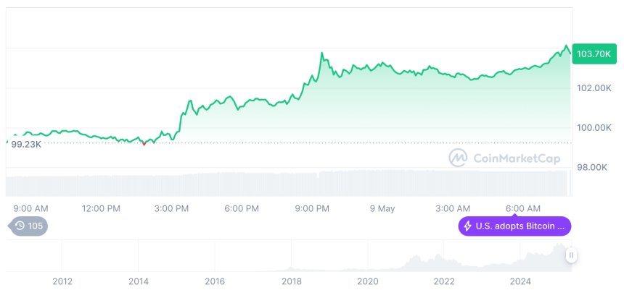Select 2012 on the overview timeline
Viewport: 624px width, 290px height.
[62, 281]
